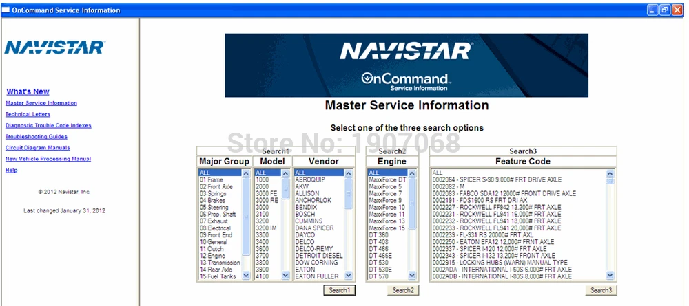Select DETROIT DIESEL vendor
This screenshot has height=306, width=689.
click(319, 256)
